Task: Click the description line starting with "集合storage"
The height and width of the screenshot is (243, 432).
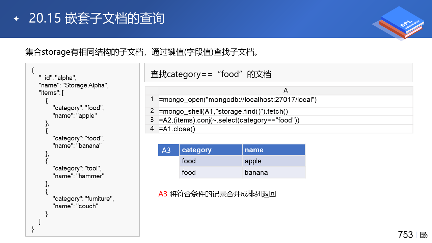Action: pos(142,52)
